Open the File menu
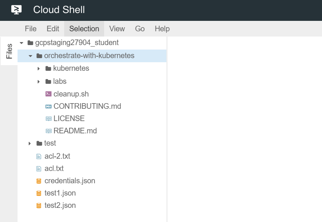Viewport: 322px width, 222px height. (x=31, y=29)
